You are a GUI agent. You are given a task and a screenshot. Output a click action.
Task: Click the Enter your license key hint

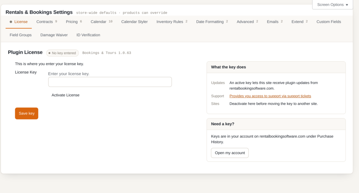pos(69,74)
